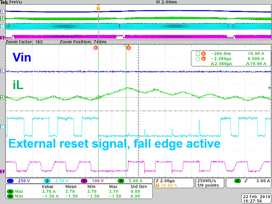The height and width of the screenshot is (204, 272).
Task: Click the 2.50 V channel 2 scale
Action: coord(62,181)
